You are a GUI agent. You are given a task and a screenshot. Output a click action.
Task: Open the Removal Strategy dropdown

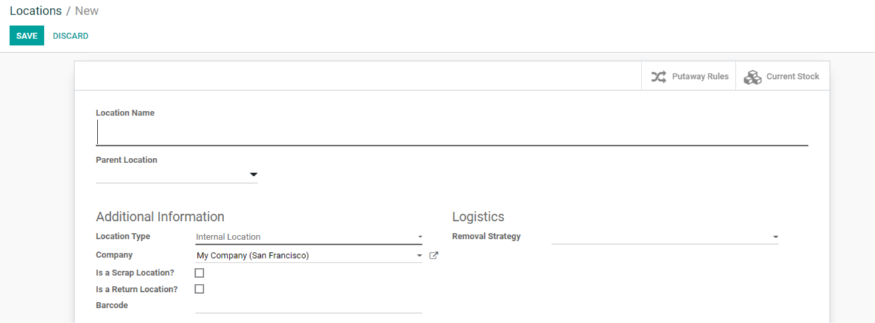(x=665, y=237)
